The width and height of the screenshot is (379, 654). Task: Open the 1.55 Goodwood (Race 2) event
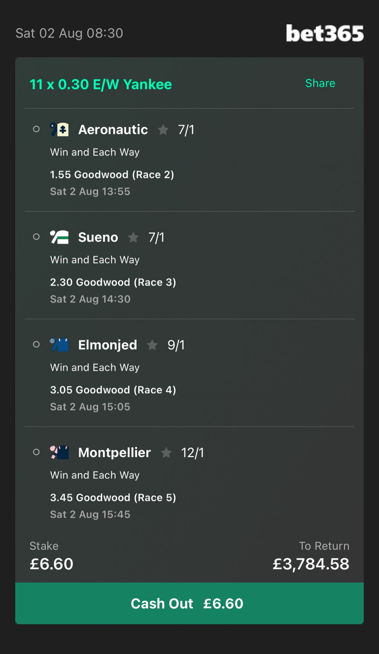tap(112, 175)
